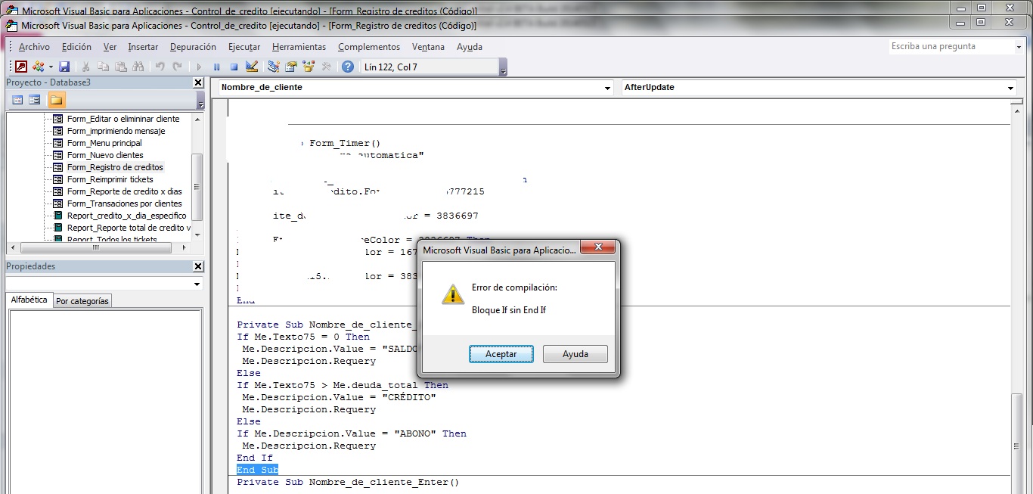Close the Propiedades panel
This screenshot has height=494, width=1033.
(198, 266)
